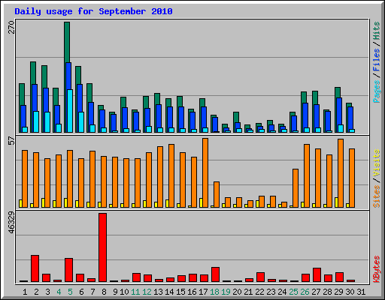Screen dimensions: 385x300
Task: Click day label '15' on the axis
Action: tap(180, 292)
